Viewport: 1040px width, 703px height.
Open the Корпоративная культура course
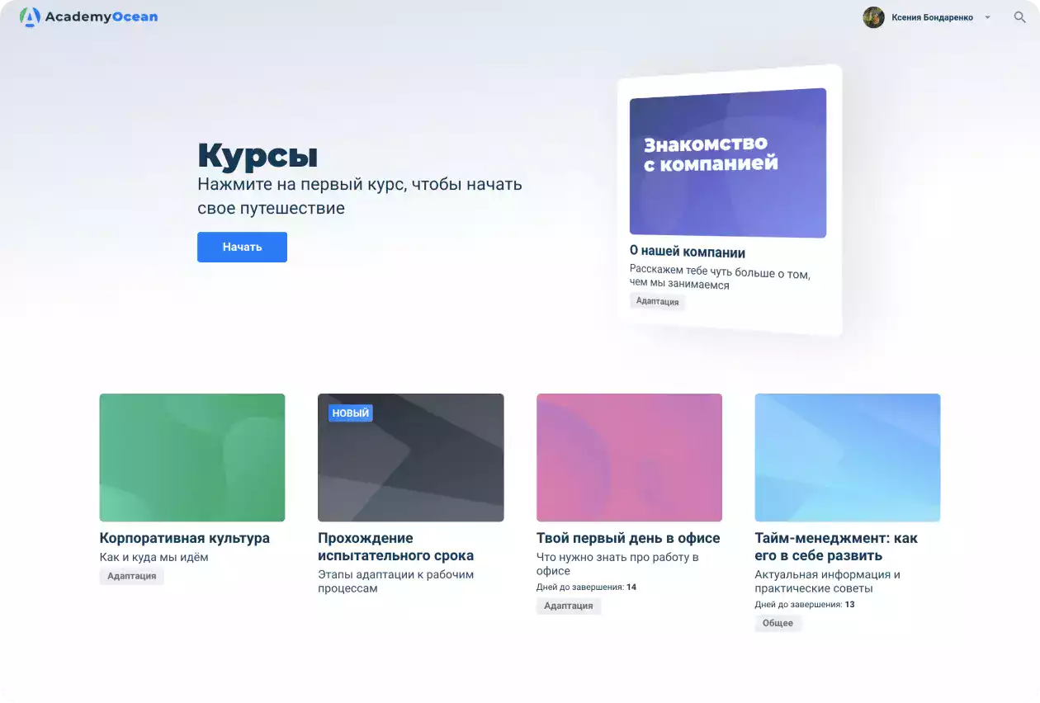pyautogui.click(x=184, y=537)
